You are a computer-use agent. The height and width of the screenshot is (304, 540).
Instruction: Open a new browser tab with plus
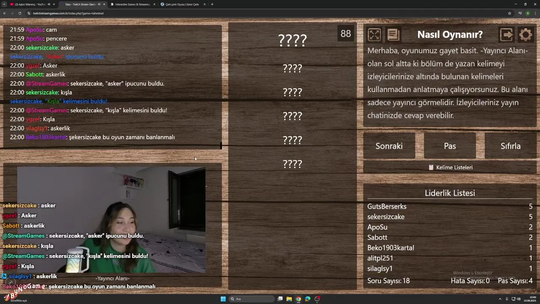[212, 4]
